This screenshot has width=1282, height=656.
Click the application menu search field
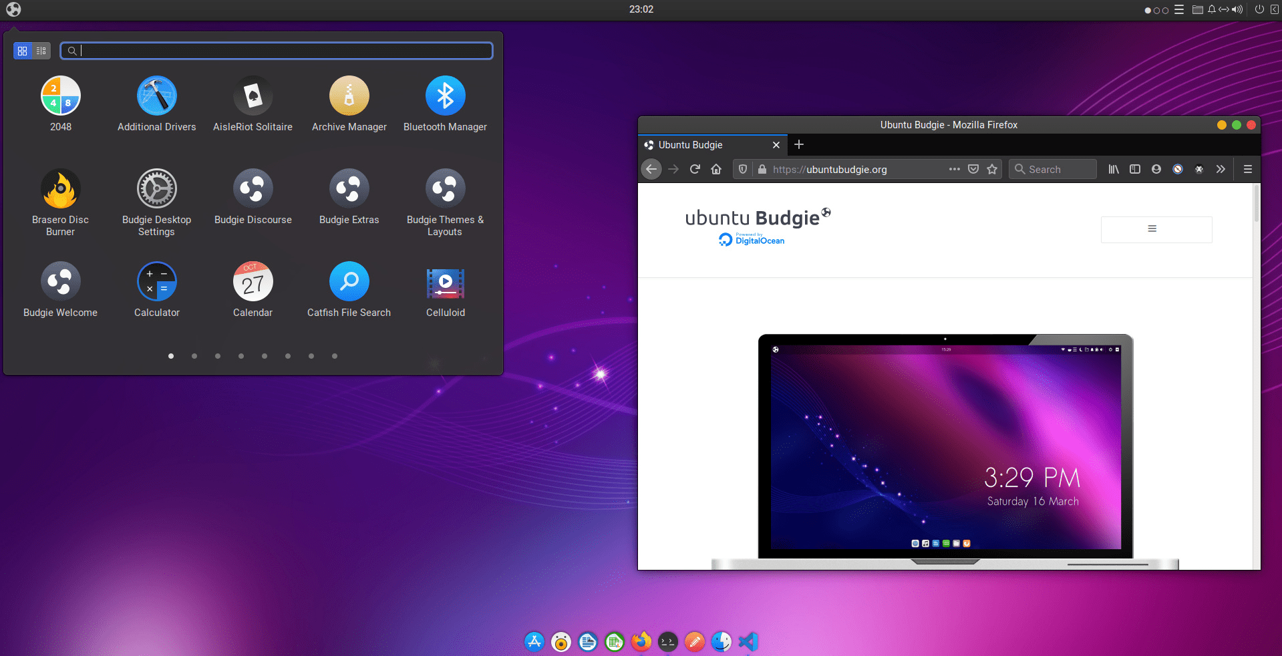click(281, 51)
